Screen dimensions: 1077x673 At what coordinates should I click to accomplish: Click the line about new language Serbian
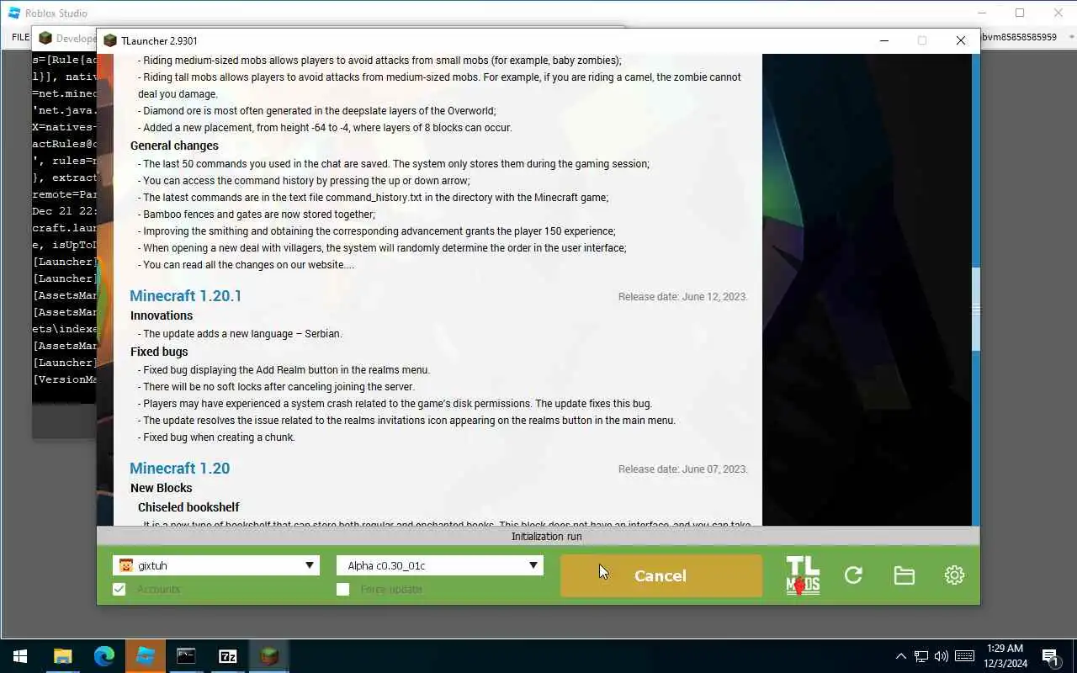pyautogui.click(x=240, y=334)
